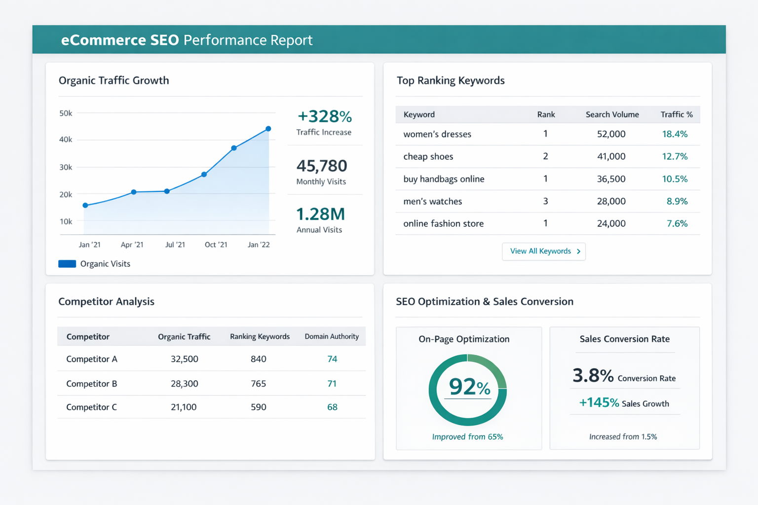The height and width of the screenshot is (505, 758).
Task: Click the Traffic % column header
Action: tap(677, 114)
